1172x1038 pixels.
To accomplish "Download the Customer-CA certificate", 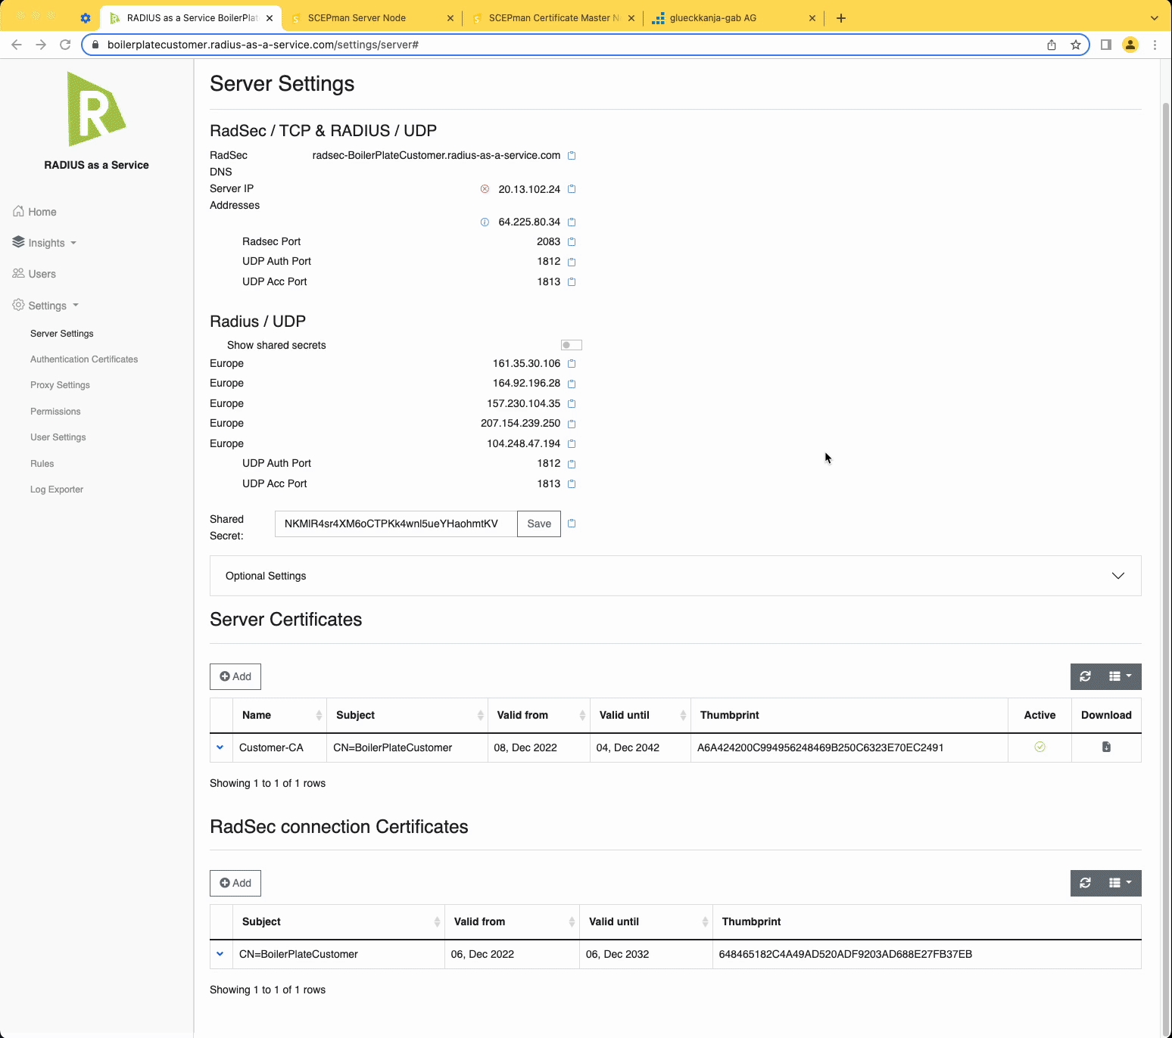I will click(1106, 747).
